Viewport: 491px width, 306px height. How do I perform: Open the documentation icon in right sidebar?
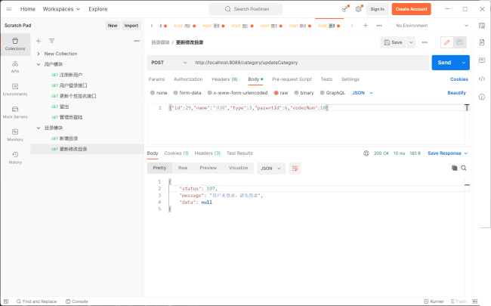pos(482,42)
